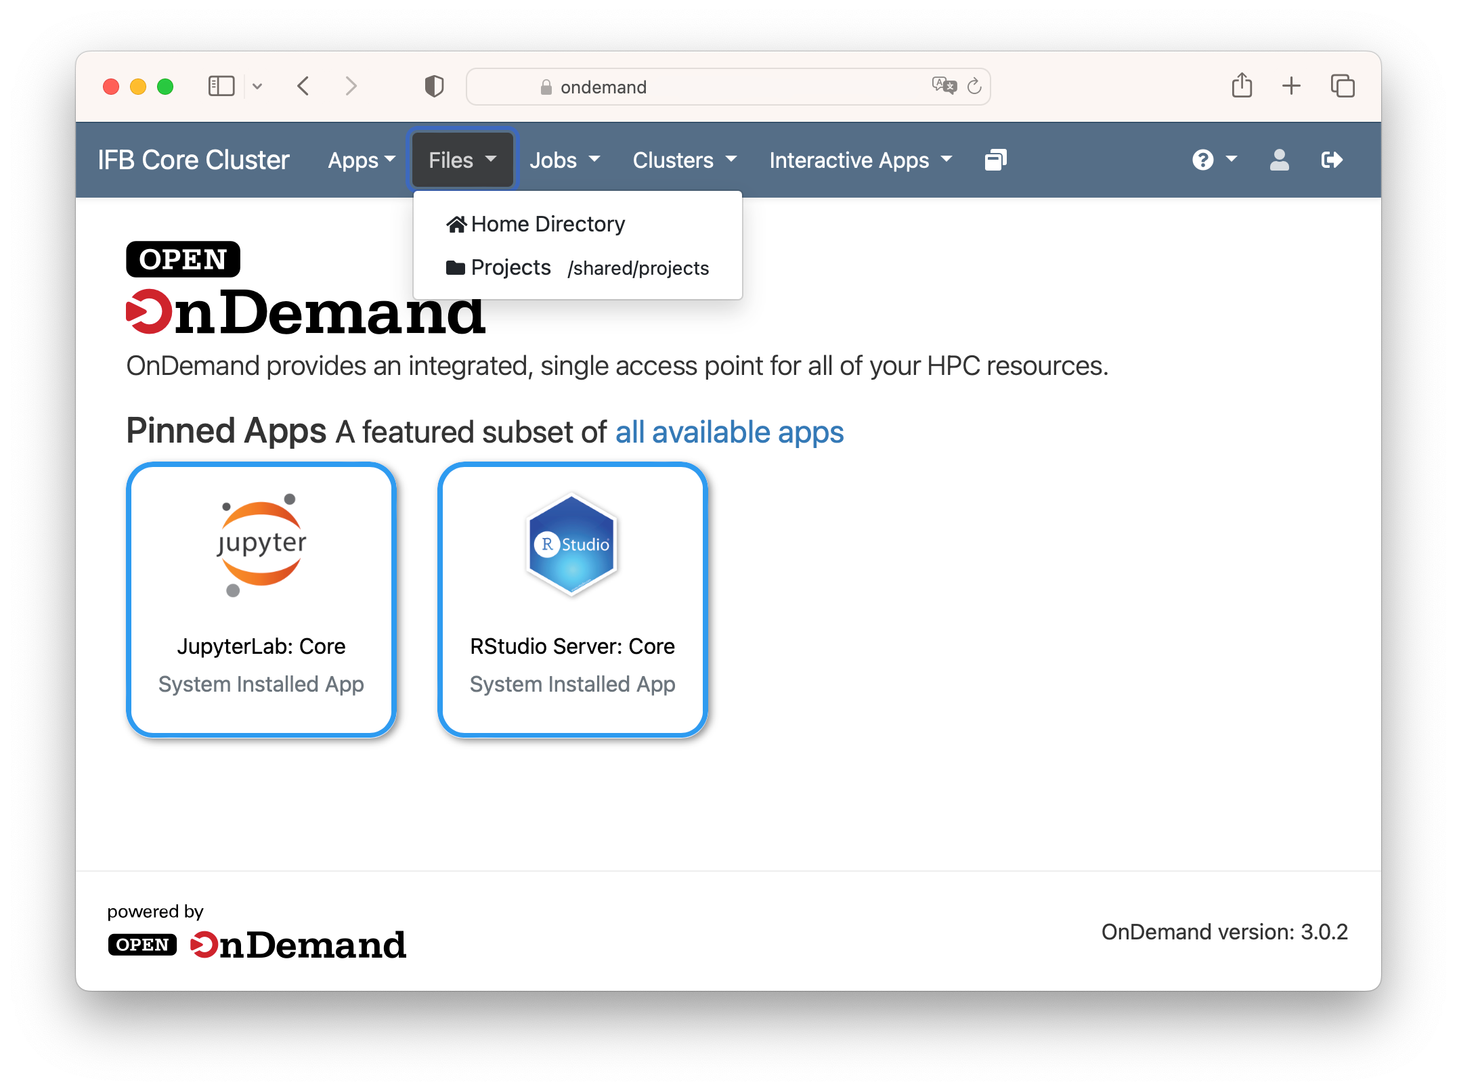Click the My Interactive Sessions icon

point(995,160)
